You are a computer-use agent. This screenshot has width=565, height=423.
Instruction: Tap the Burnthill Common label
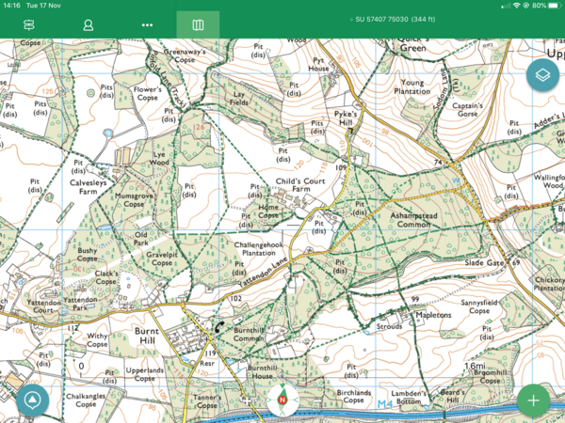(249, 334)
